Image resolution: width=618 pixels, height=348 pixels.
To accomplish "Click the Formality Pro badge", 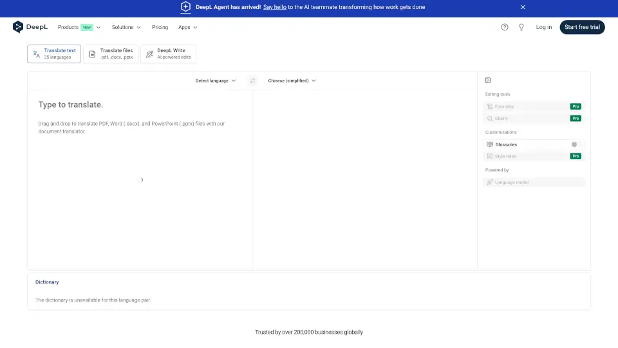I will pyautogui.click(x=576, y=106).
